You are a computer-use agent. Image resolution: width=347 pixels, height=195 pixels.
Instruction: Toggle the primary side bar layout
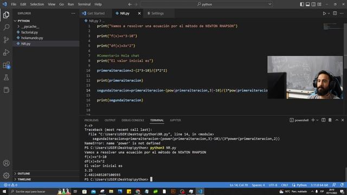(x=302, y=4)
